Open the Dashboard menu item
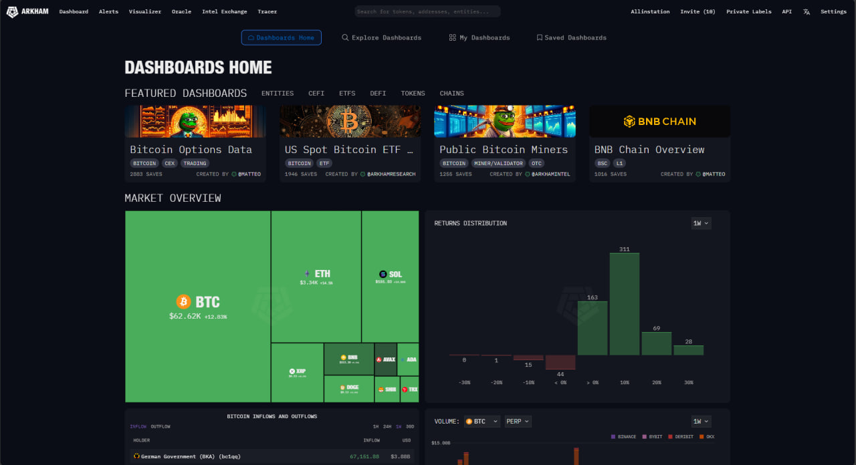This screenshot has height=465, width=856. pos(74,11)
